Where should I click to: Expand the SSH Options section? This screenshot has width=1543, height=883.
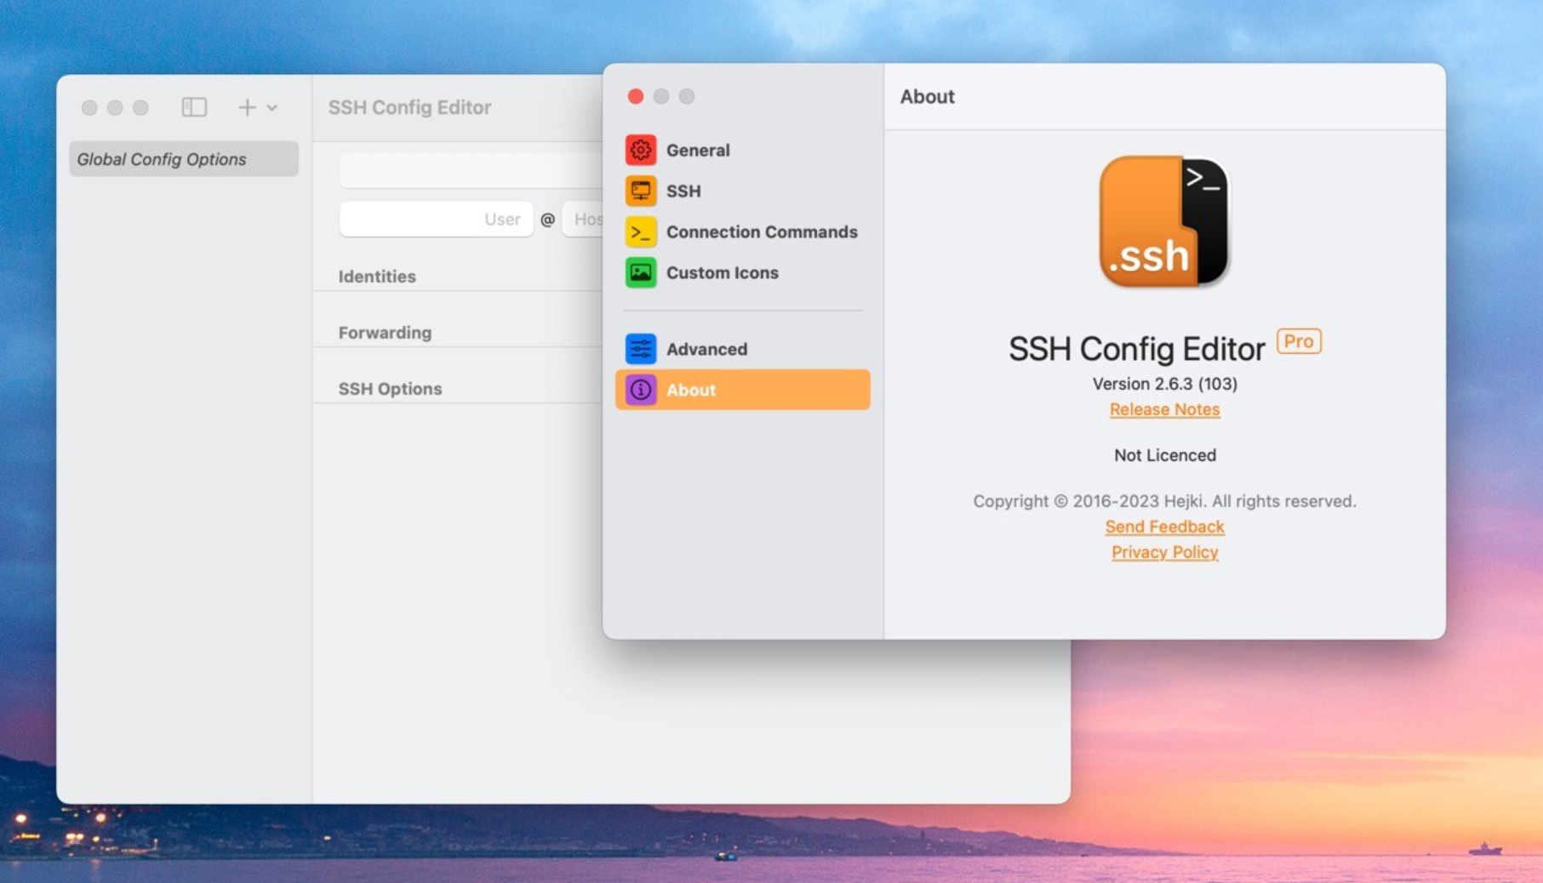pyautogui.click(x=390, y=389)
